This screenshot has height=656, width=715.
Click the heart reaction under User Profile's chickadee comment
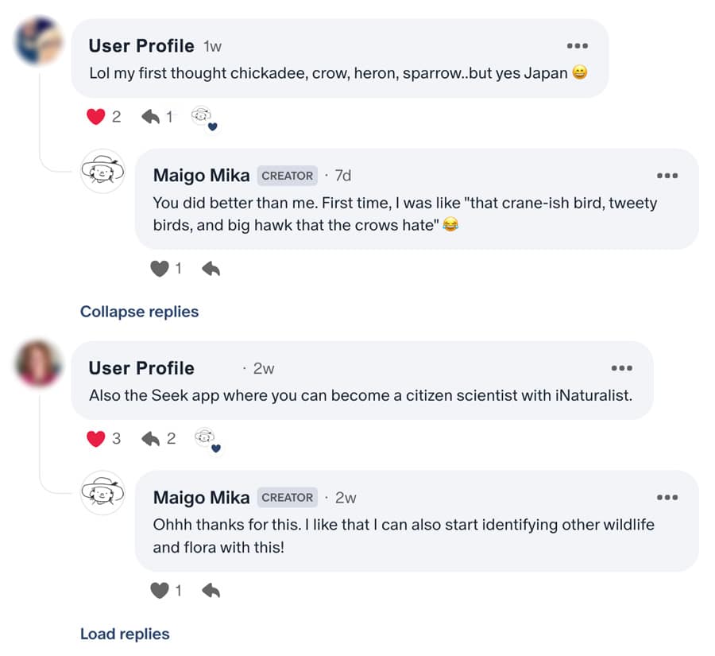(94, 116)
